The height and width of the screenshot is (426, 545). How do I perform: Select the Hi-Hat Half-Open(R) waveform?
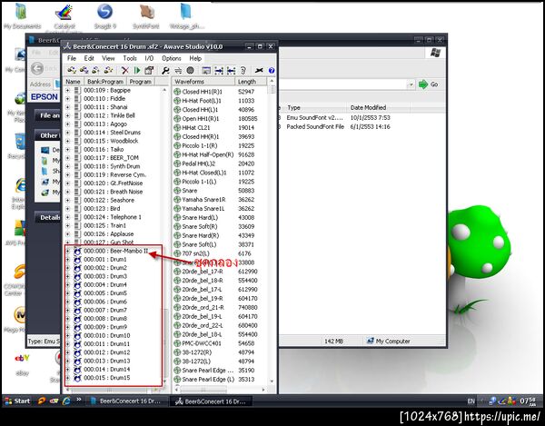click(208, 154)
